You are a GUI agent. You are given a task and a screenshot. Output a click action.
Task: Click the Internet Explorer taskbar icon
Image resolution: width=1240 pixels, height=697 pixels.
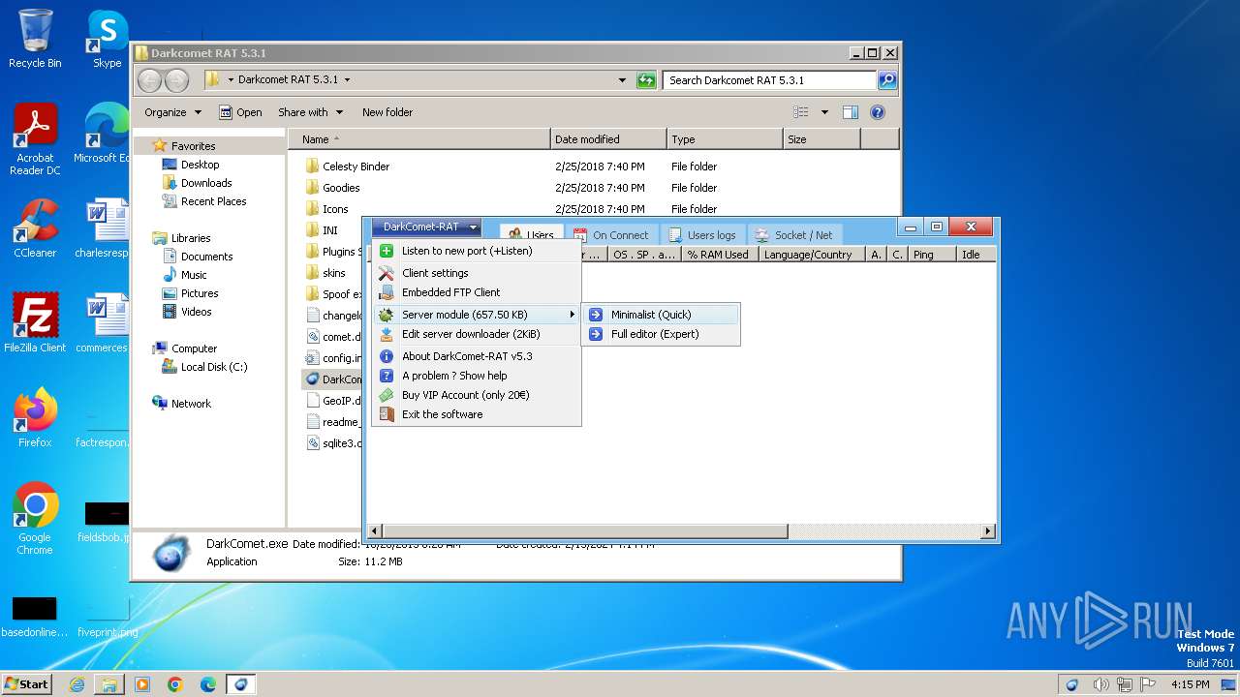77,684
